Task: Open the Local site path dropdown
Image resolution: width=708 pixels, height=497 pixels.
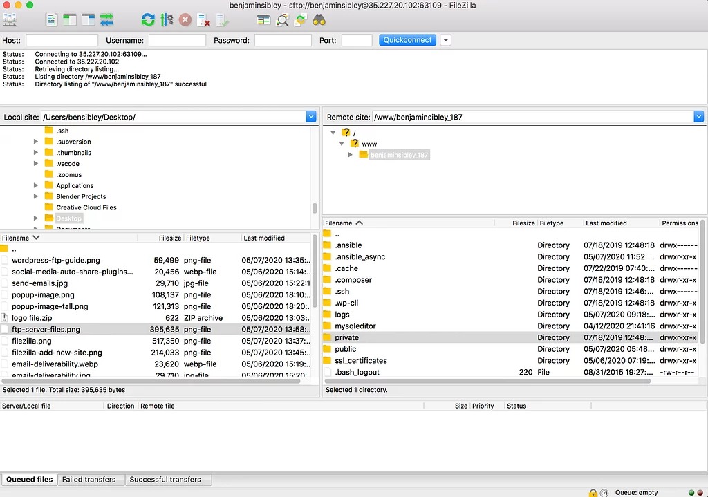Action: coord(311,117)
